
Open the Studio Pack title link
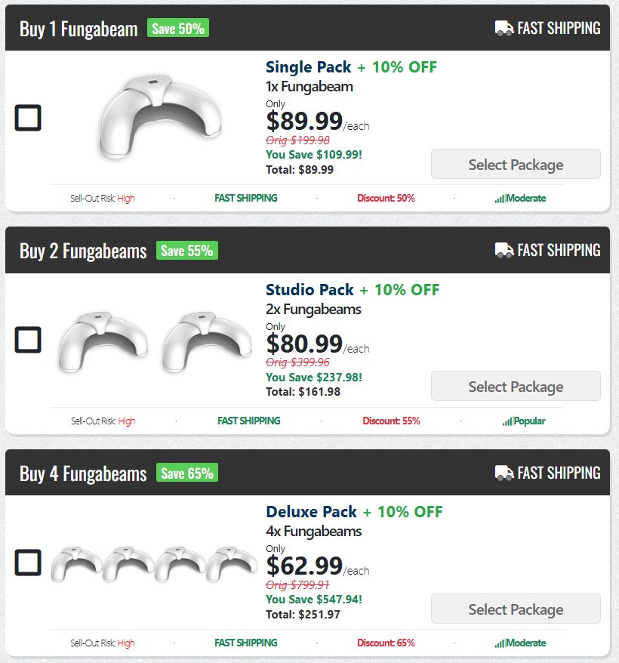point(309,290)
